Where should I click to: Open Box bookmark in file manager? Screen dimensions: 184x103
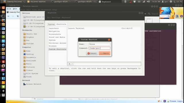pyautogui.click(x=26, y=40)
